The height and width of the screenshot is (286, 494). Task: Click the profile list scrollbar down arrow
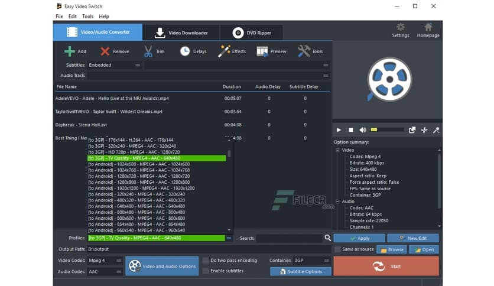[229, 230]
